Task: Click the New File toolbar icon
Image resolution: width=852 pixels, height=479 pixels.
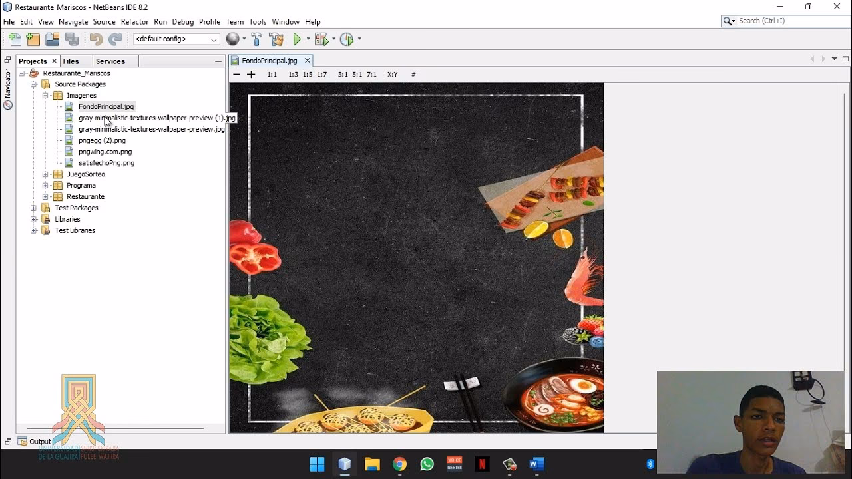Action: tap(15, 39)
